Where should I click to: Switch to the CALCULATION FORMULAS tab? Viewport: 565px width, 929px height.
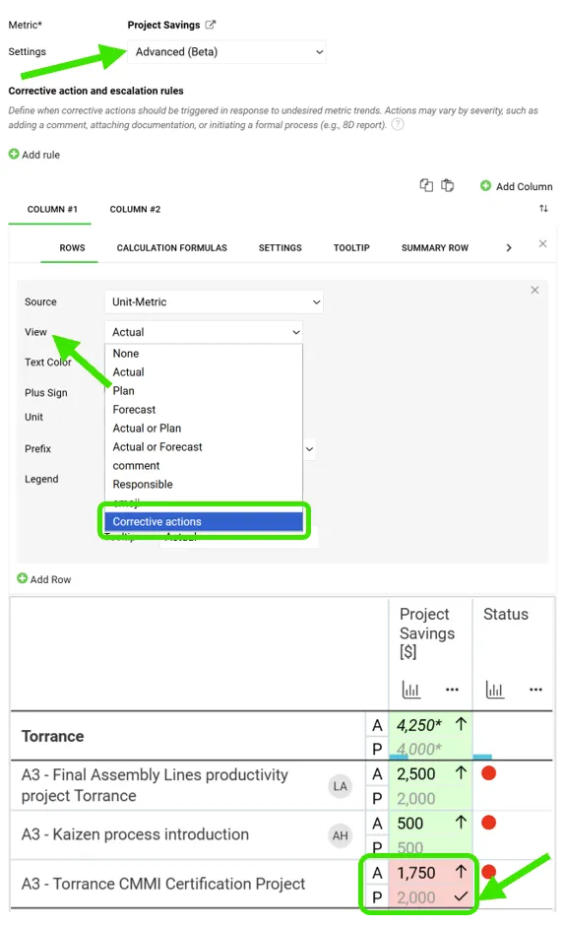(x=171, y=247)
